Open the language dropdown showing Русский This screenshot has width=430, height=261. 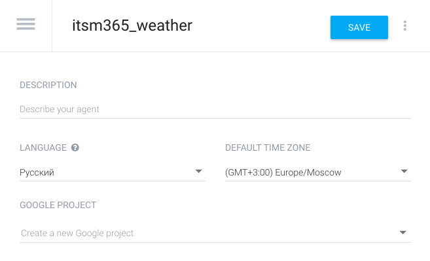[x=105, y=173]
